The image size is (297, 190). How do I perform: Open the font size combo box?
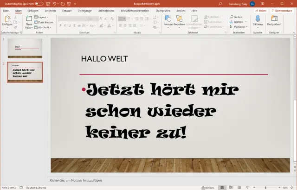pyautogui.click(x=94, y=19)
